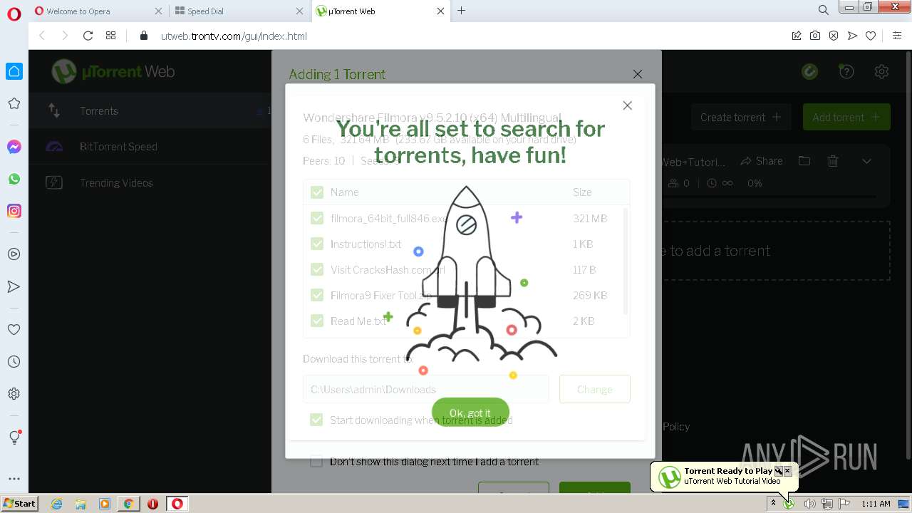Open the µTorrent help question icon
Image resolution: width=912 pixels, height=513 pixels.
click(x=846, y=71)
